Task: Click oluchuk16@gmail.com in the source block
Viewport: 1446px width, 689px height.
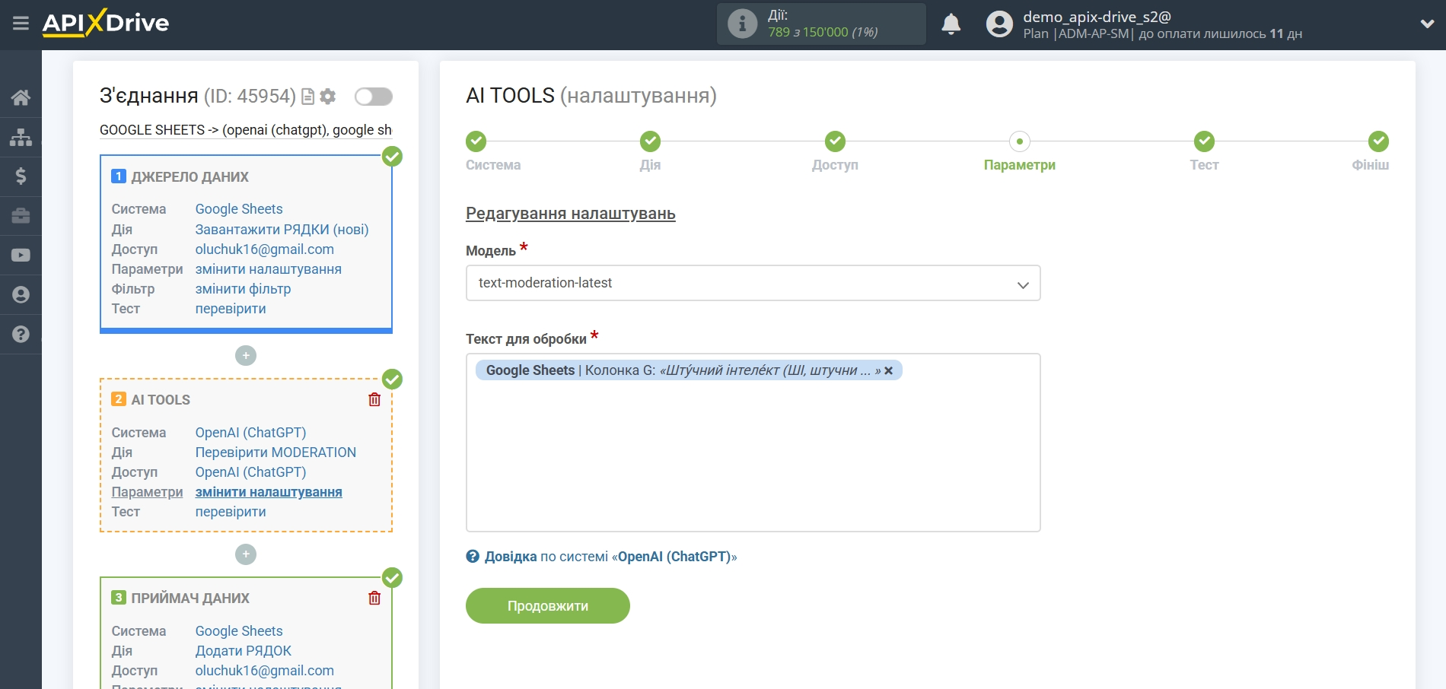Action: pos(265,249)
